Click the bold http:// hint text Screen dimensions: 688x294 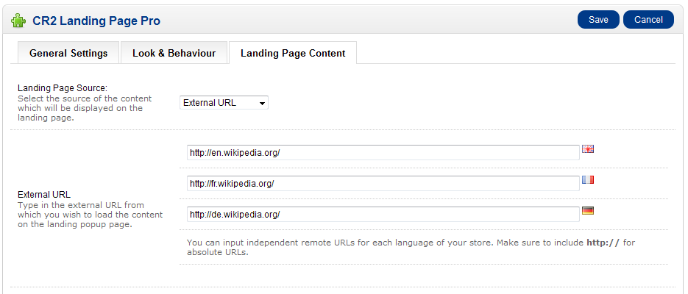[x=603, y=243]
